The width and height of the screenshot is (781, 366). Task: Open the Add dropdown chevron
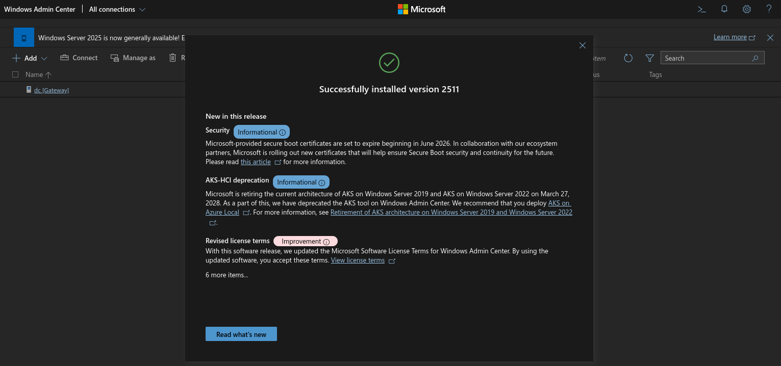[x=44, y=59]
